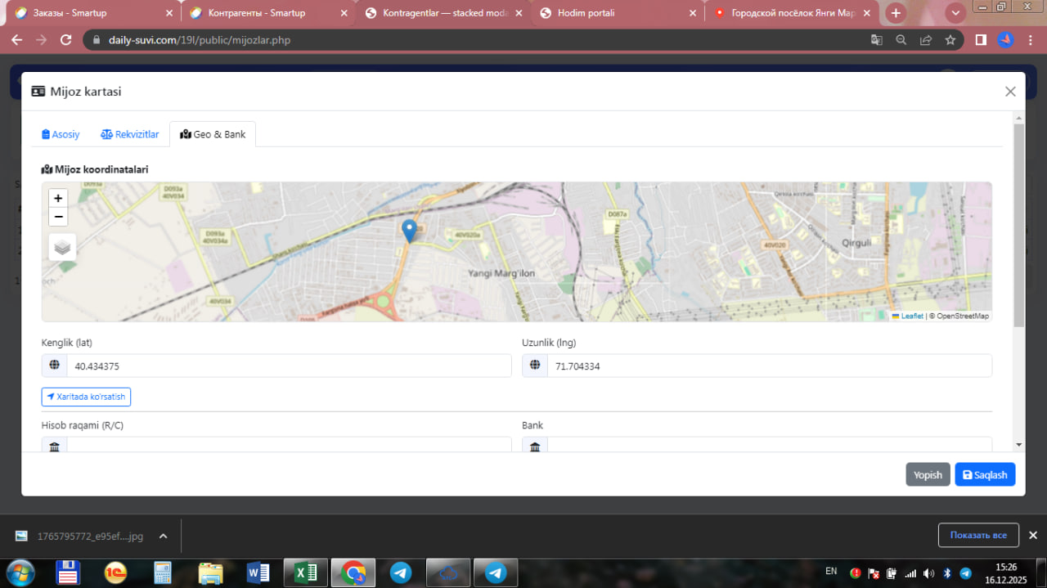
Task: Switch to the Asosiy tab
Action: click(61, 134)
